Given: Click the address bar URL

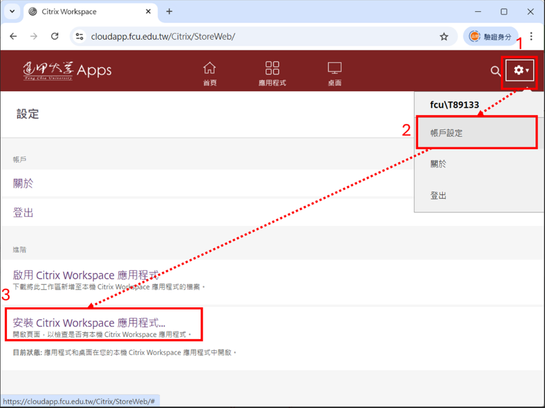Looking at the screenshot, I should (163, 36).
